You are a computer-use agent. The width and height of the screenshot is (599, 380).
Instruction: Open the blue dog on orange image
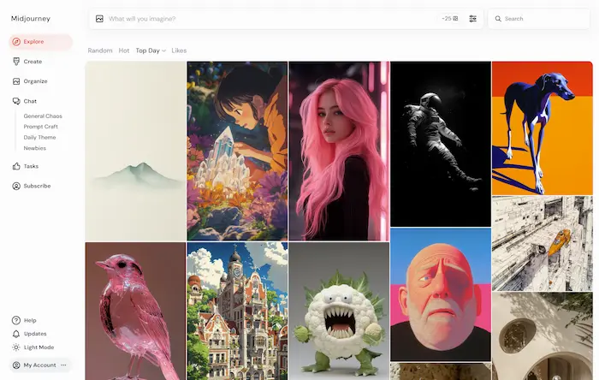click(542, 128)
